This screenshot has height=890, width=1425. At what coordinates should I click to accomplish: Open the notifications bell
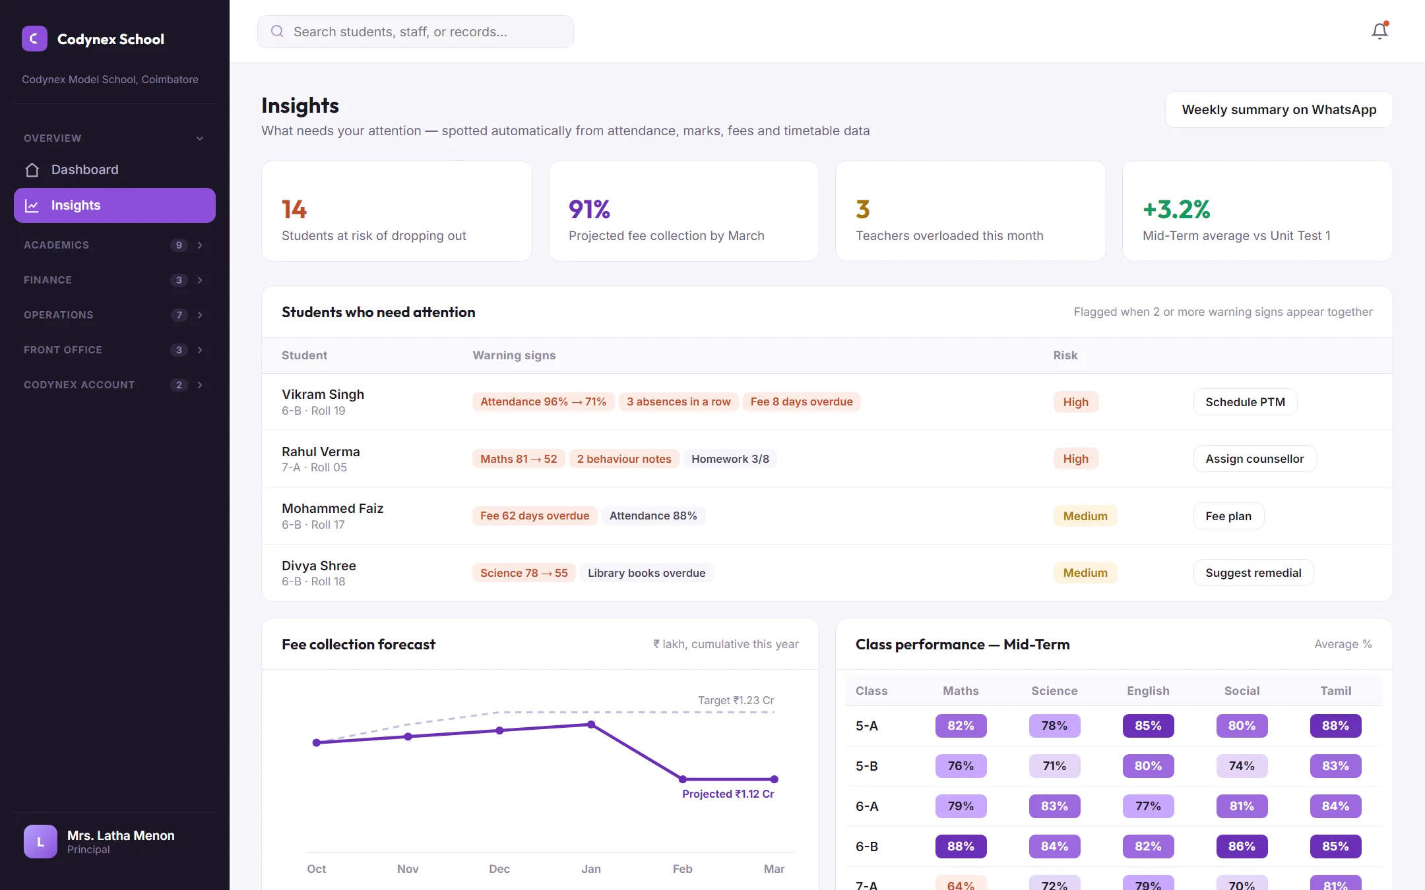[1379, 31]
